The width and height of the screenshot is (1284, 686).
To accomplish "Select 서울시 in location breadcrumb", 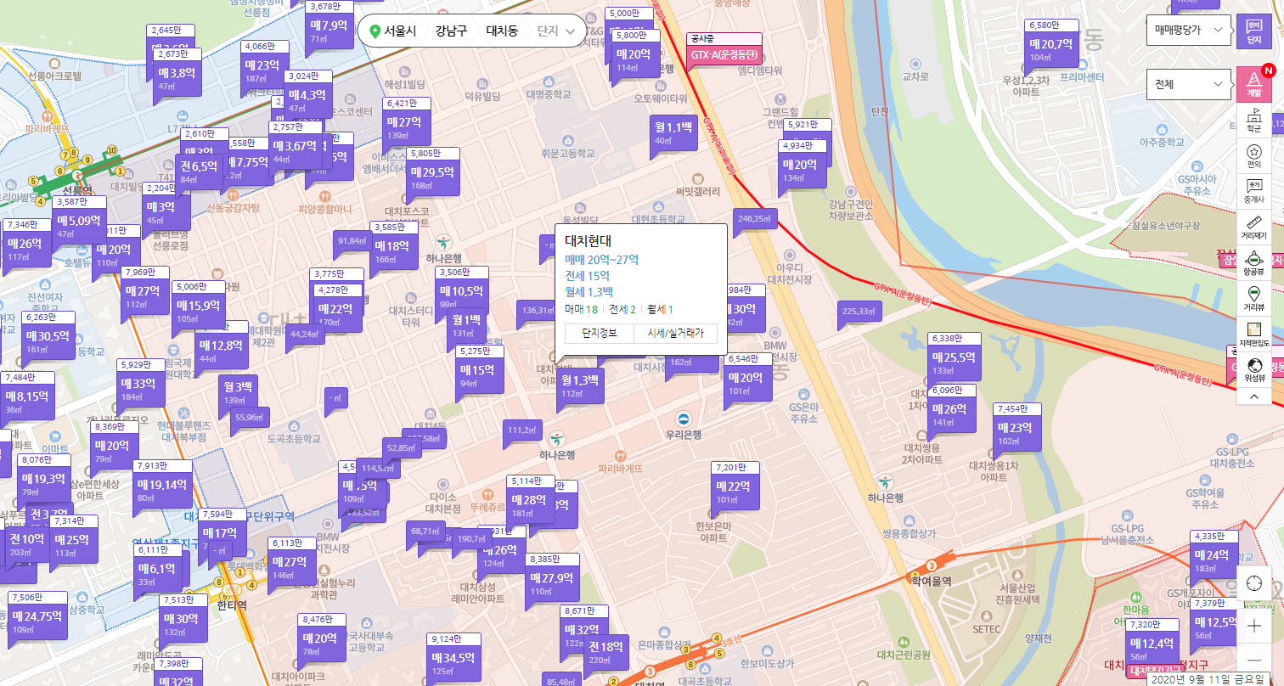I will coord(400,31).
